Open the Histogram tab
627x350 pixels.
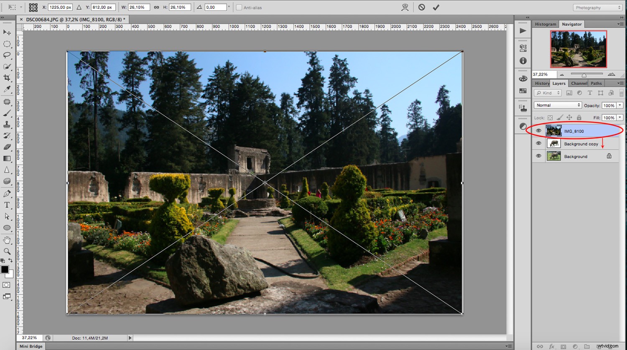click(x=545, y=24)
